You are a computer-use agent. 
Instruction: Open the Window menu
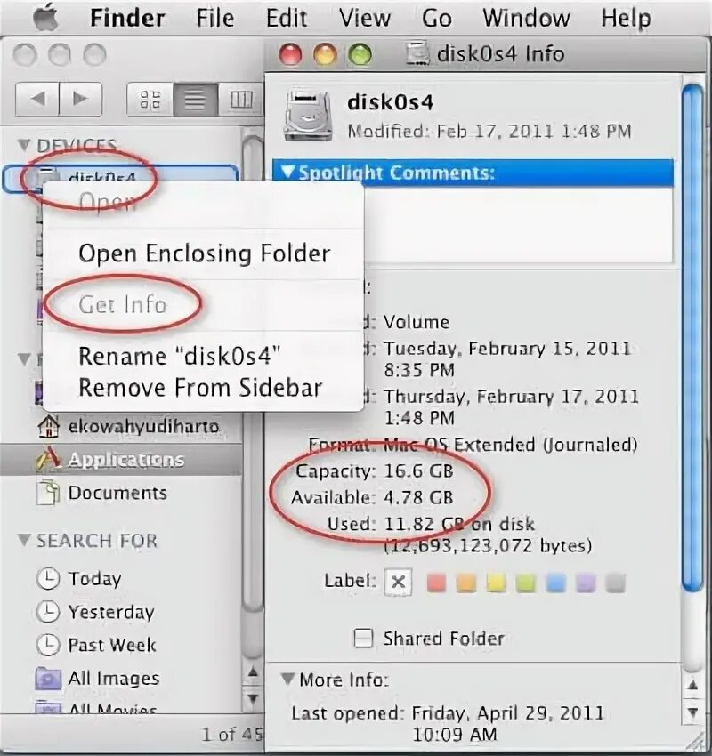pos(526,19)
